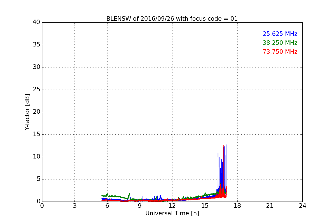Click y-axis tick label '10'
Image resolution: width=336 pixels, height=224 pixels.
[x=36, y=157]
